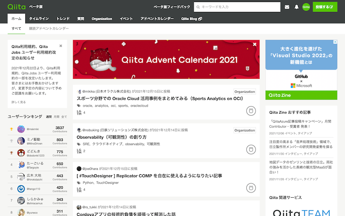345x216 pixels.
Task: Open Observability 可観測性 article
Action: coord(112,137)
